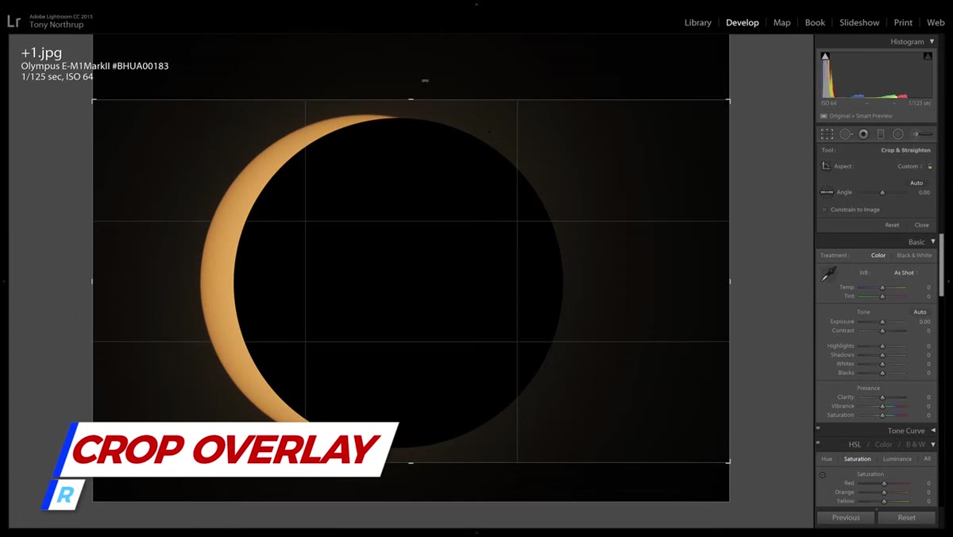
Task: Switch to the Library module
Action: pos(698,22)
